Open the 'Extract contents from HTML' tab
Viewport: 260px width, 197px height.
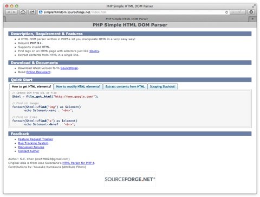click(x=125, y=86)
